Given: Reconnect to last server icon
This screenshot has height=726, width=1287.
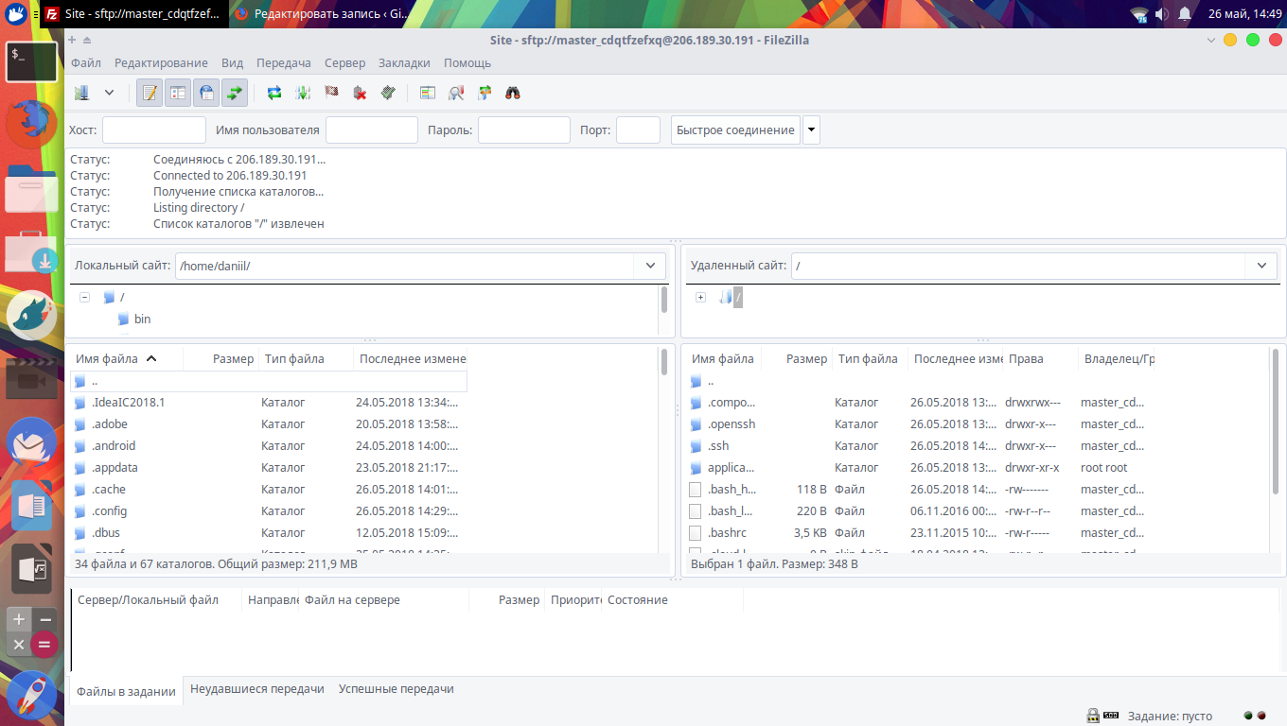Looking at the screenshot, I should point(388,93).
